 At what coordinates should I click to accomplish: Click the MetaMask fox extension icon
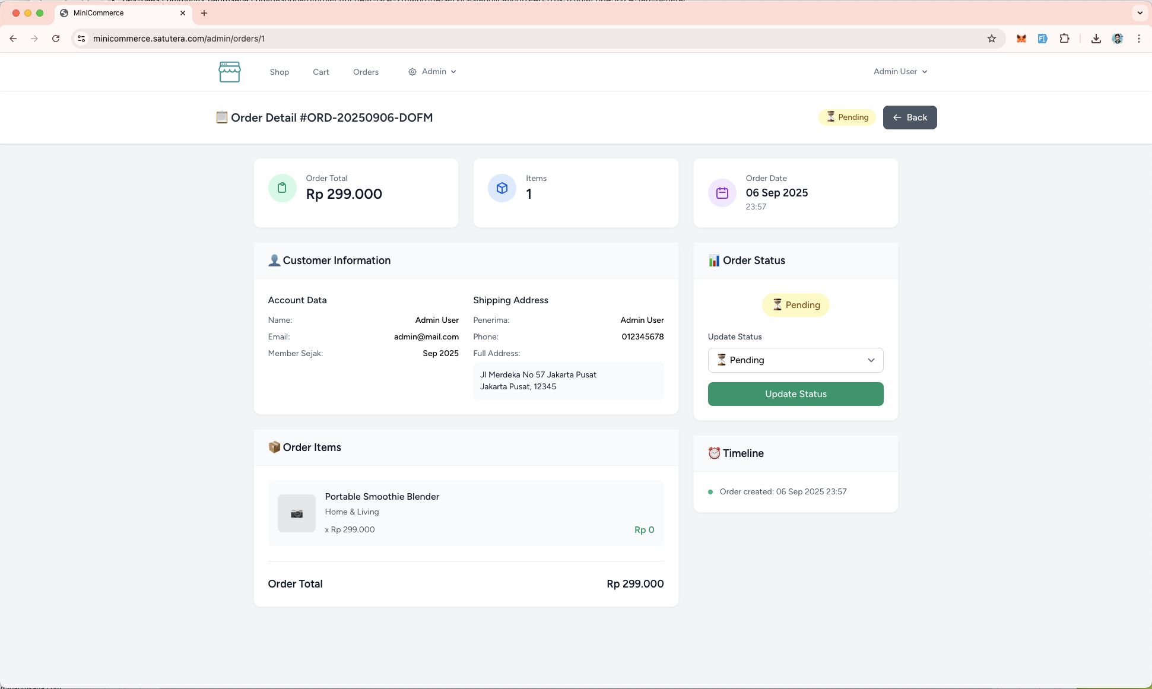[1021, 39]
